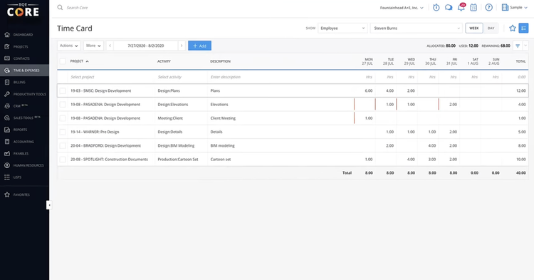Click the Description column header
The width and height of the screenshot is (534, 280).
[220, 61]
